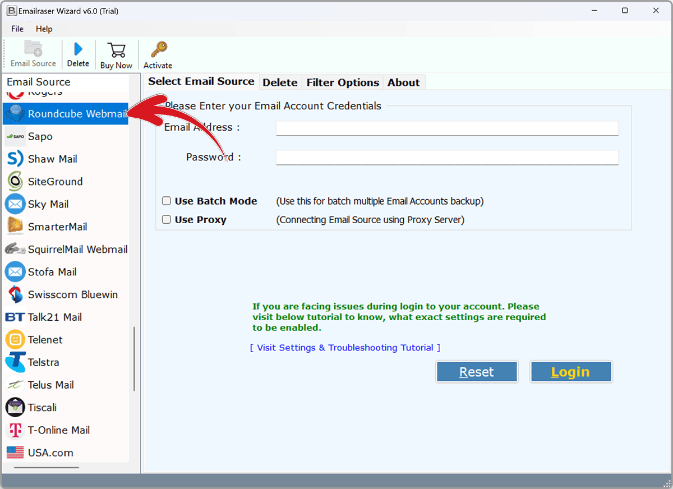
Task: Open Buy Now shopping cart icon
Action: tap(116, 50)
